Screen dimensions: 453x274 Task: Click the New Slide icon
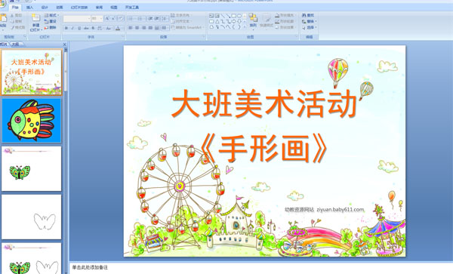pyautogui.click(x=35, y=18)
